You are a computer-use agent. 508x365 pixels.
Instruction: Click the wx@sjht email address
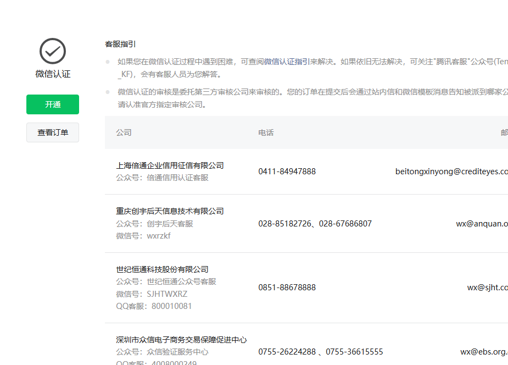point(488,287)
